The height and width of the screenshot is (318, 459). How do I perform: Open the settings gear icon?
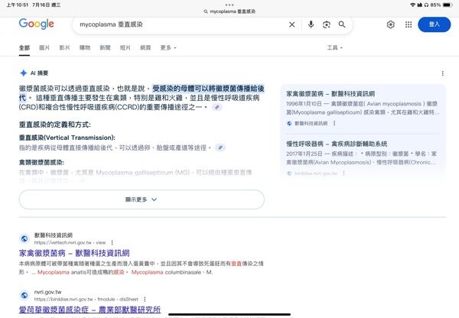[x=390, y=24]
